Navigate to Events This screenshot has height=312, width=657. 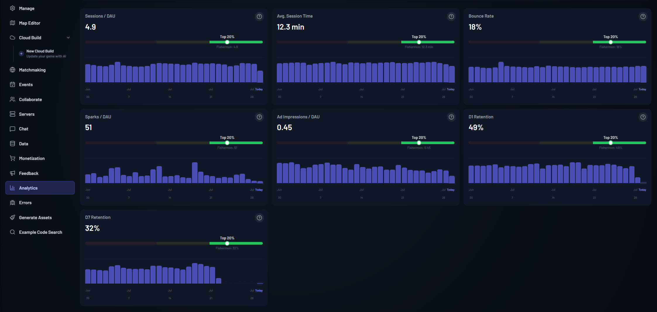point(40,84)
